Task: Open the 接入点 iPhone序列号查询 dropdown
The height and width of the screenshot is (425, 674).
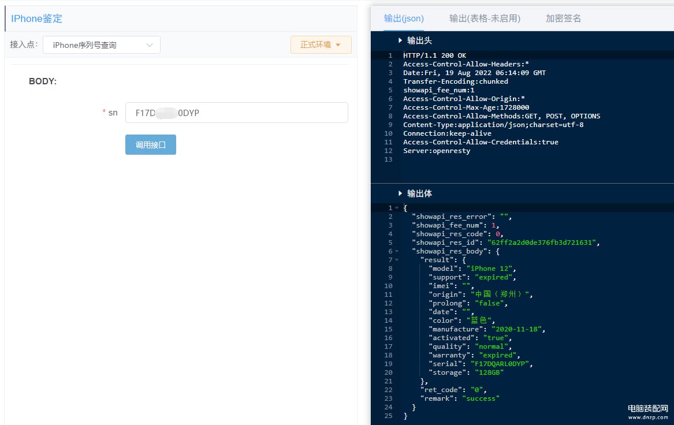Action: click(102, 45)
